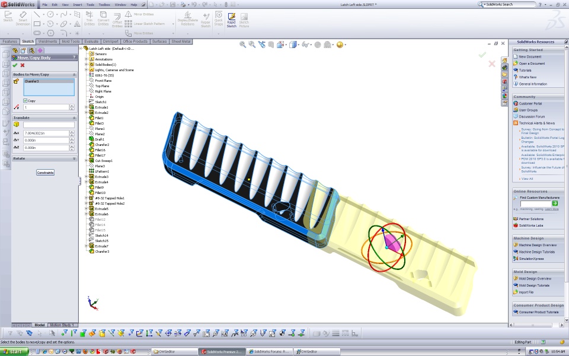Screen dimensions: 569x356
Task: Switch to the Motion Study 1 tab
Action: [62, 325]
